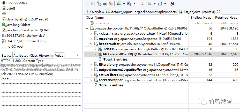Expand the class java.nio.HeapByteBuffer node
Viewport: 240px width, 112px height.
pyautogui.click(x=95, y=49)
